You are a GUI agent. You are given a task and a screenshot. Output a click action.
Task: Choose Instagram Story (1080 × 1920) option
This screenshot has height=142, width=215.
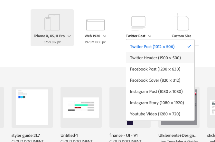coord(160,103)
